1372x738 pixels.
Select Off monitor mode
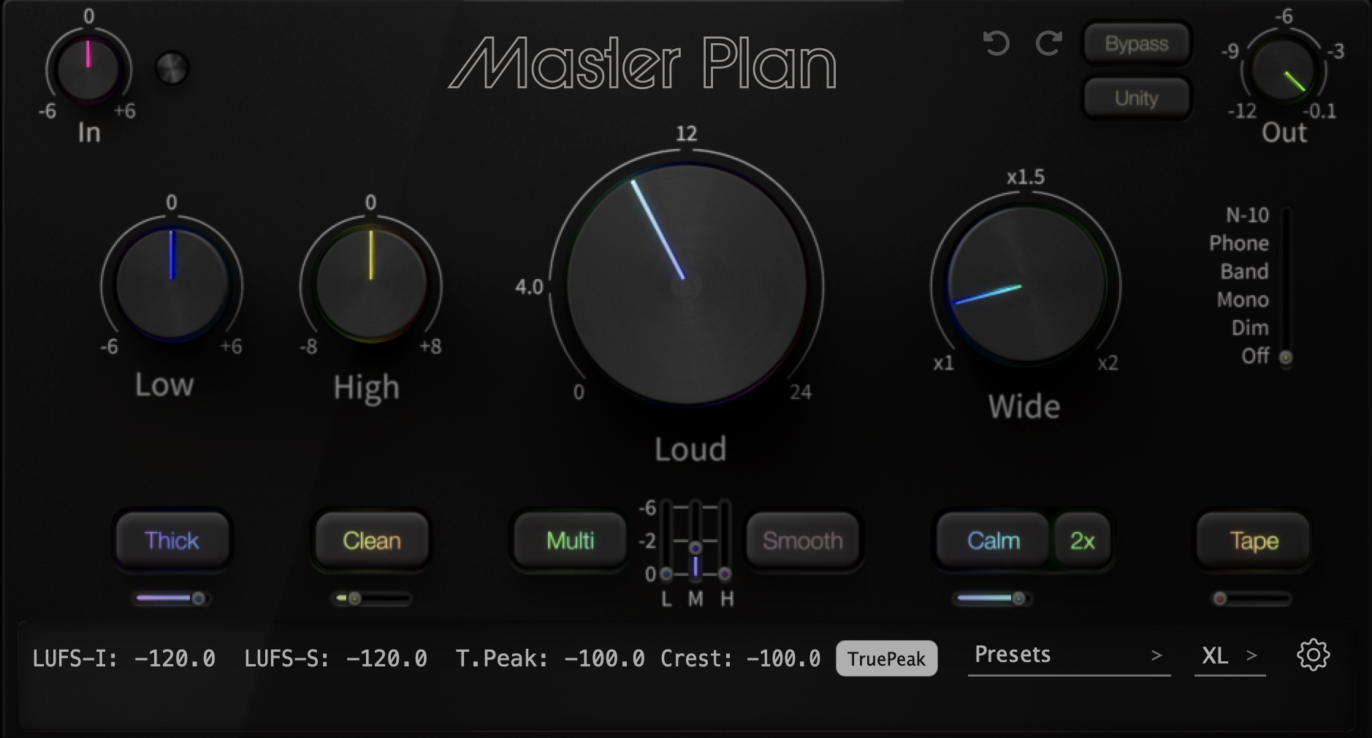(1255, 356)
